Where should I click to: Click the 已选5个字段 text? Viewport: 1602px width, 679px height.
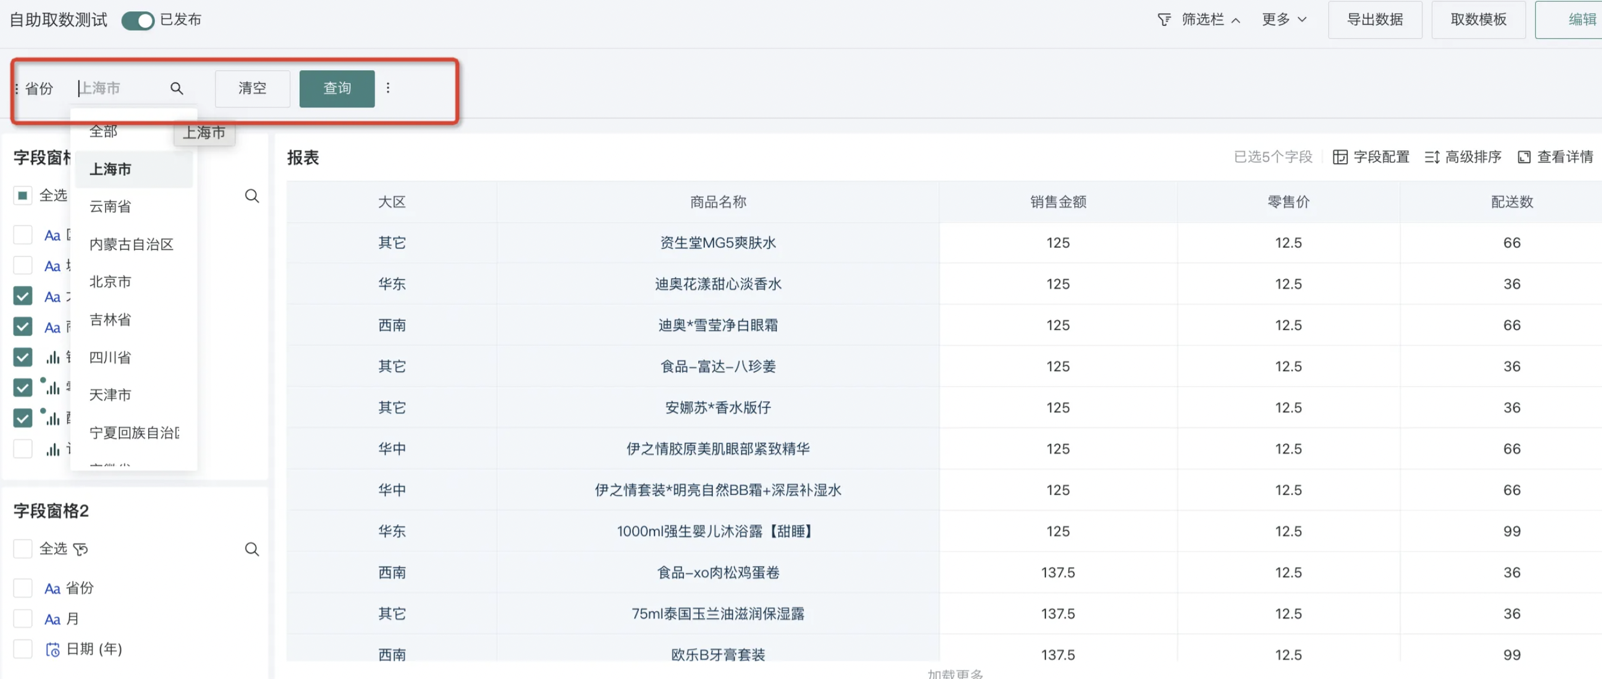click(x=1272, y=157)
